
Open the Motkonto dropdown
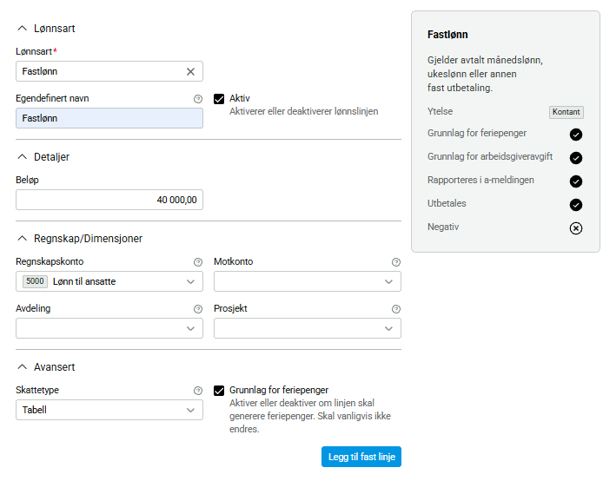pos(308,281)
